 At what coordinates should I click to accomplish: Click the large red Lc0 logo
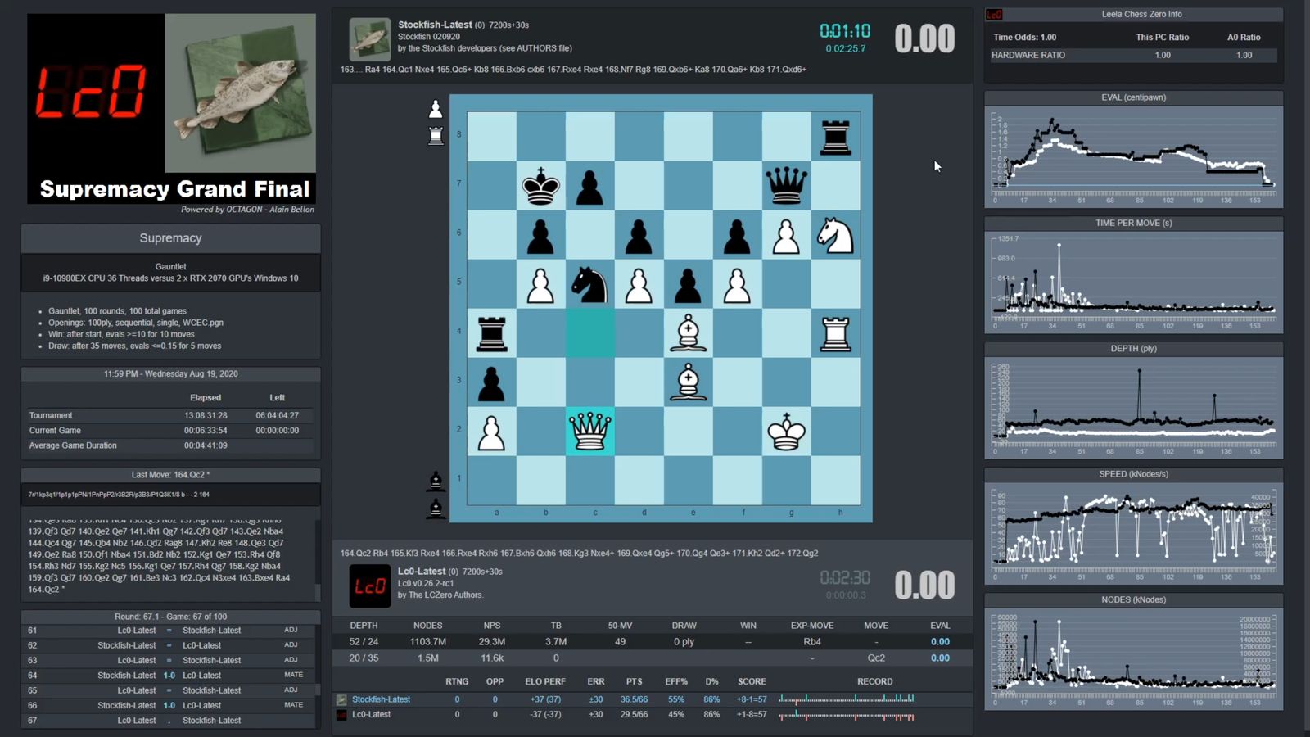click(x=90, y=92)
